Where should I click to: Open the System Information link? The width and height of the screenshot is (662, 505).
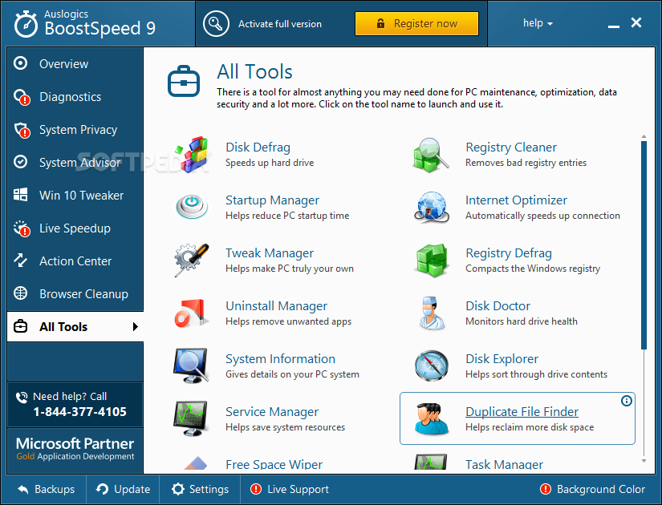point(280,358)
